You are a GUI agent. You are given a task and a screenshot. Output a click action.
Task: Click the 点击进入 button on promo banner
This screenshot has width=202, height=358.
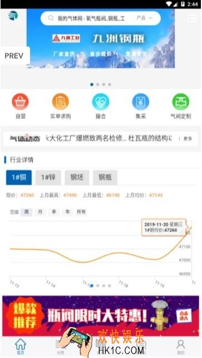tap(184, 316)
